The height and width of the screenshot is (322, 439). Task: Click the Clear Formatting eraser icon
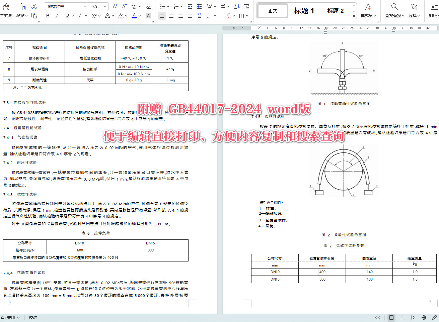(148, 6)
